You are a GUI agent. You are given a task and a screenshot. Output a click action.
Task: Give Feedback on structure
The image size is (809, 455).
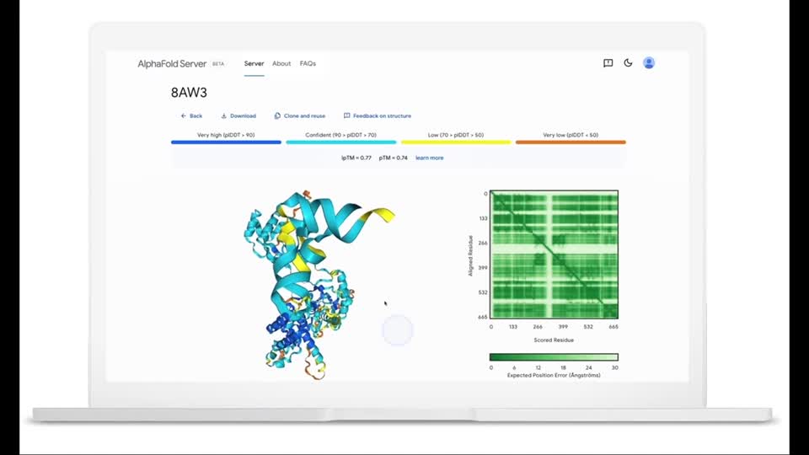(378, 116)
